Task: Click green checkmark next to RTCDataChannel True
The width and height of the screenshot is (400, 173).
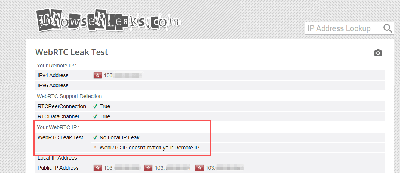Action: [95, 116]
